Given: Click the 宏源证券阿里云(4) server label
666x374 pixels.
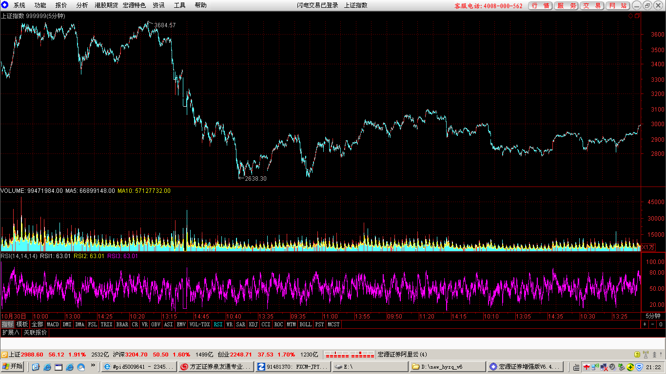Looking at the screenshot, I should tap(402, 355).
